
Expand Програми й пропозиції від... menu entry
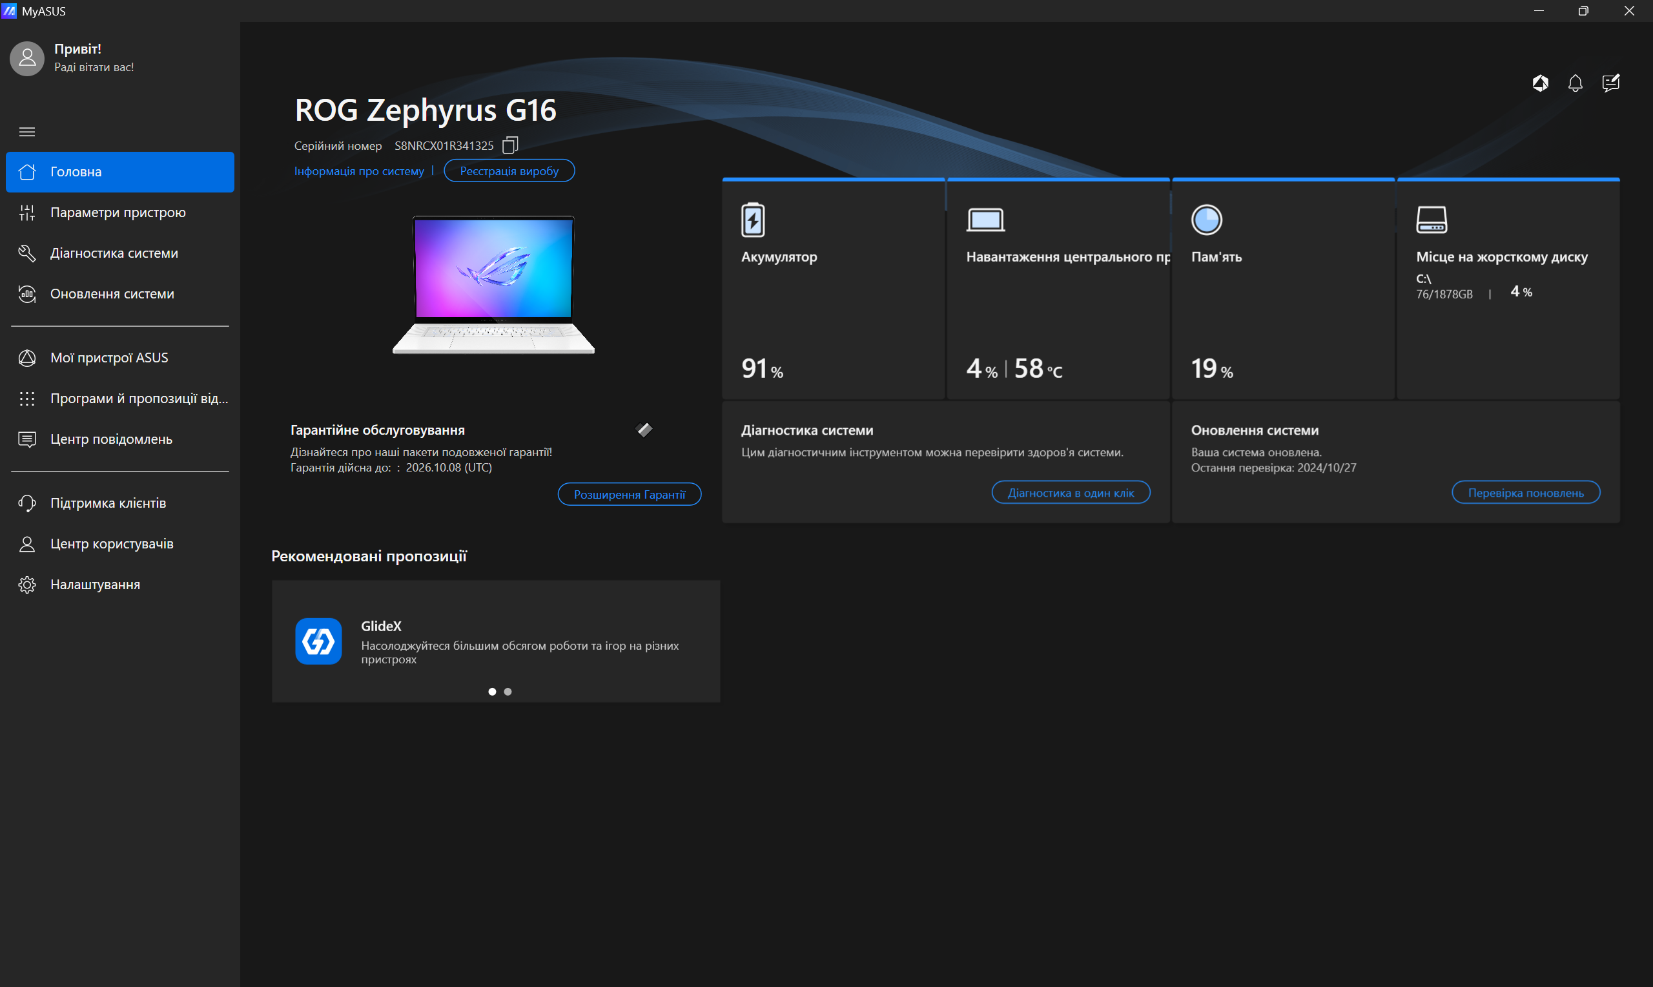tap(27, 398)
